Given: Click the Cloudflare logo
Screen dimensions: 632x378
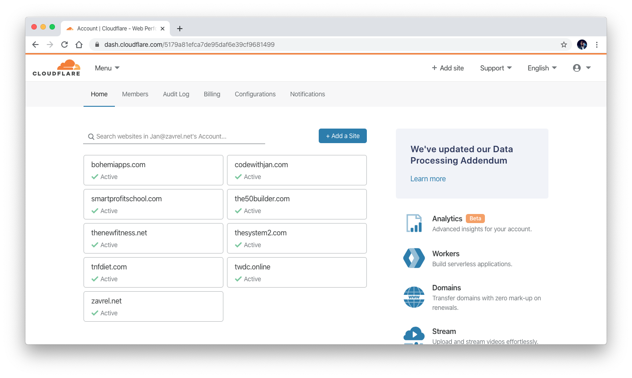Looking at the screenshot, I should 56,68.
